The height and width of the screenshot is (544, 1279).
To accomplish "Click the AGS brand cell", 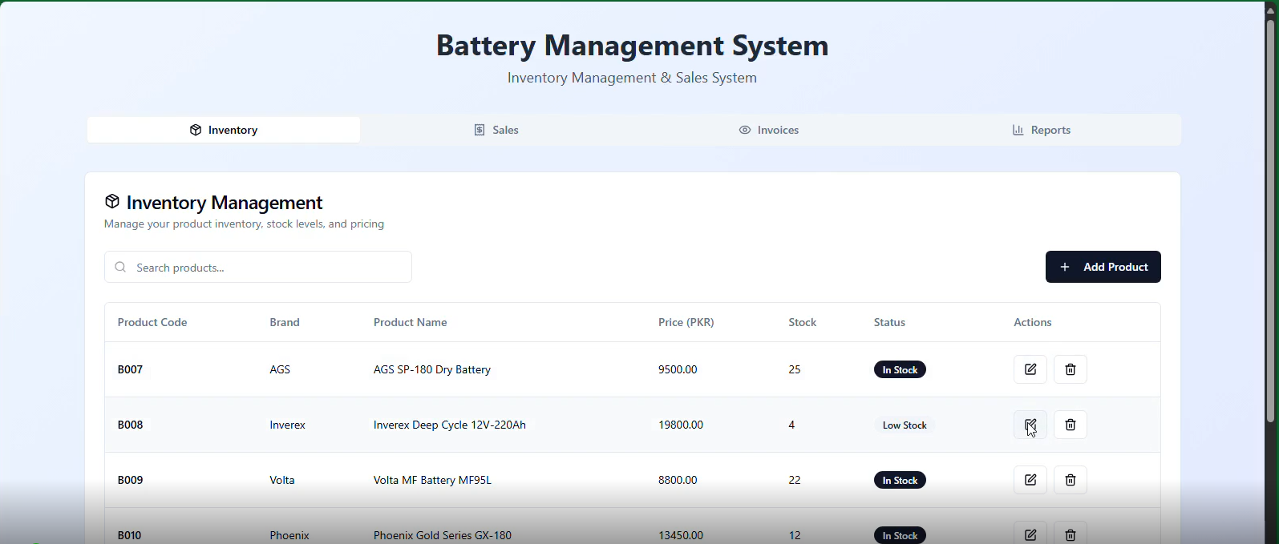I will click(x=280, y=369).
